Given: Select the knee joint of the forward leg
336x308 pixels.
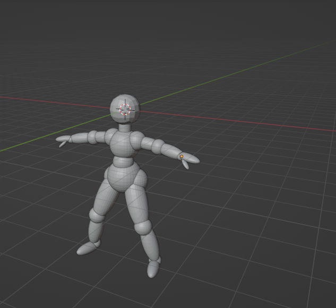Looking at the screenshot, I should 143,228.
